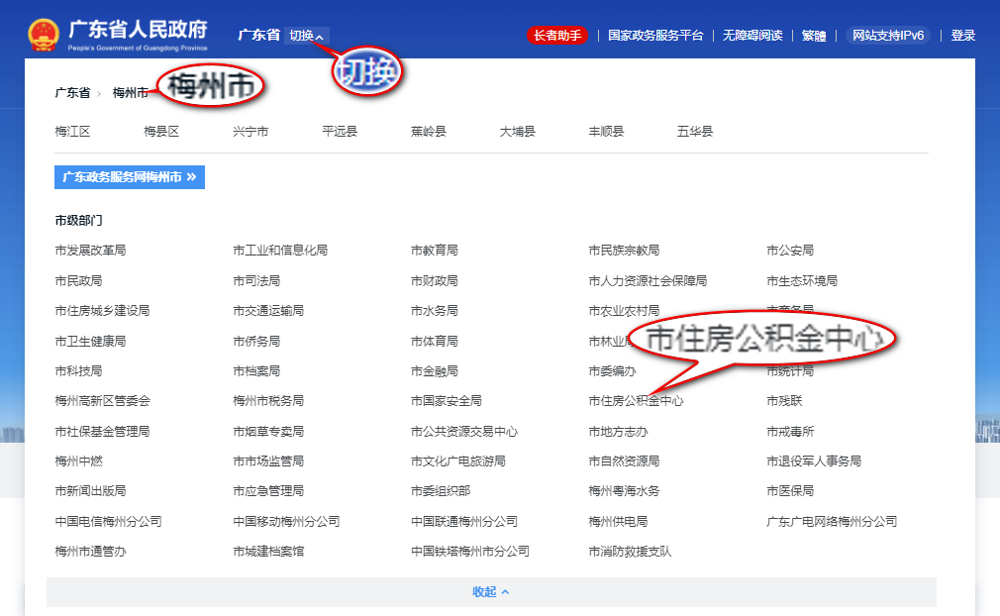The image size is (1000, 616).
Task: Open 国家政务服务平台 link
Action: tap(655, 35)
